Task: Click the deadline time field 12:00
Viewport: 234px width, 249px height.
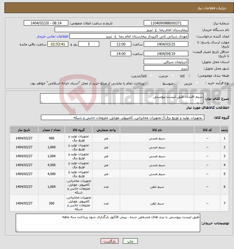Action: (x=121, y=44)
